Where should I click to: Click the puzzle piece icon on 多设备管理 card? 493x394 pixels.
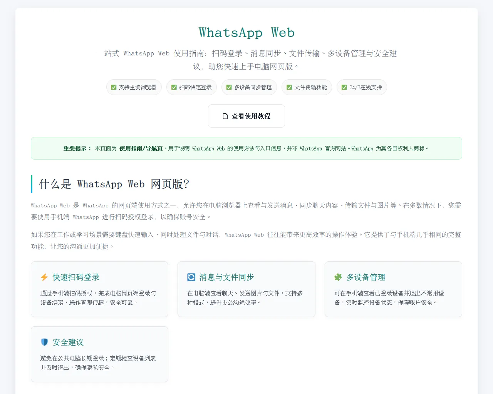pos(338,277)
